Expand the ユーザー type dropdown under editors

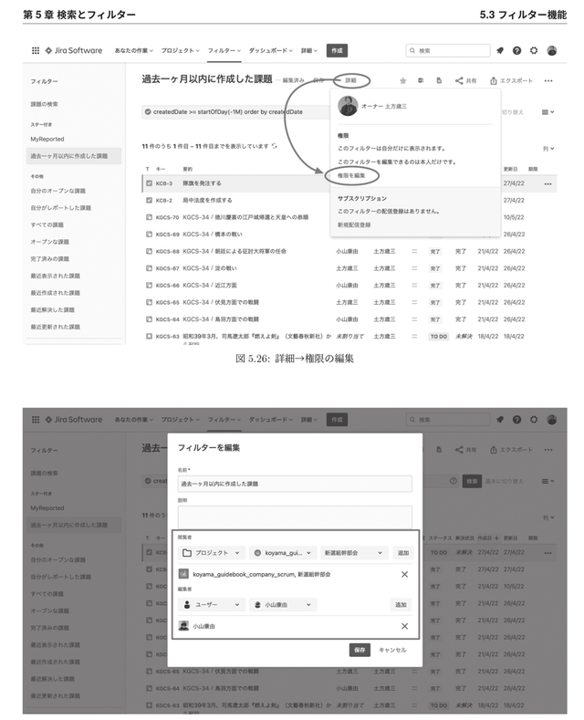(212, 604)
